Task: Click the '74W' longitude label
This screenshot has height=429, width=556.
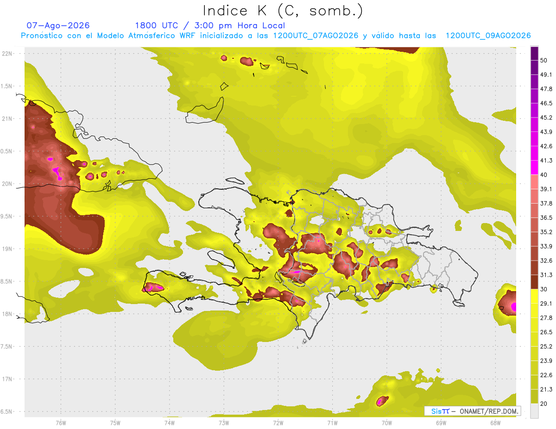Action: point(170,423)
